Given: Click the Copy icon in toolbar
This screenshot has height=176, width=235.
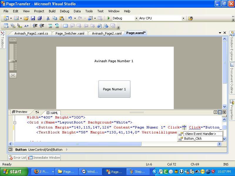Looking at the screenshot, I should [55, 18].
